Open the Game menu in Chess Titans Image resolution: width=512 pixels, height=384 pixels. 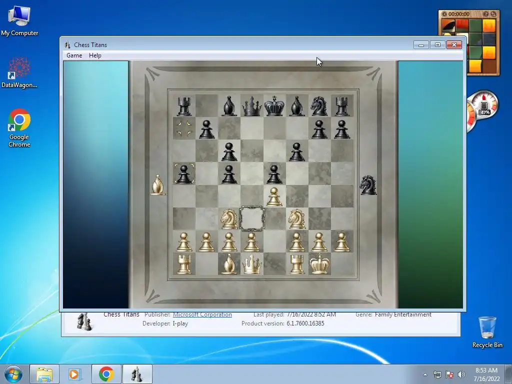[74, 55]
